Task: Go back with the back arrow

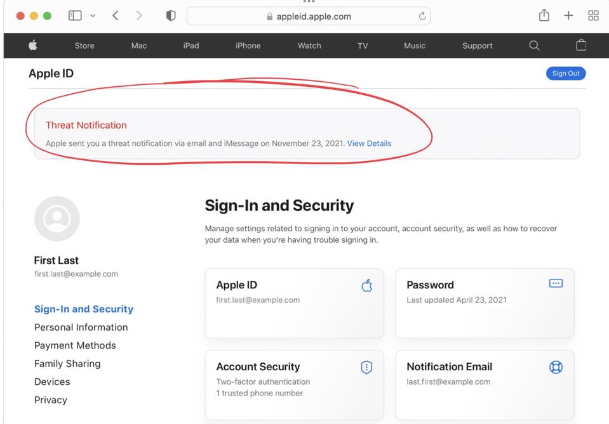Action: (116, 16)
